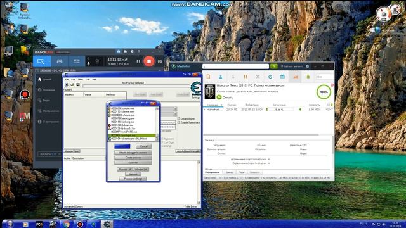Viewport: 406px width, 228px height.
Task: Click Cheat Engine's save floppy disk icon
Action: tap(78, 84)
